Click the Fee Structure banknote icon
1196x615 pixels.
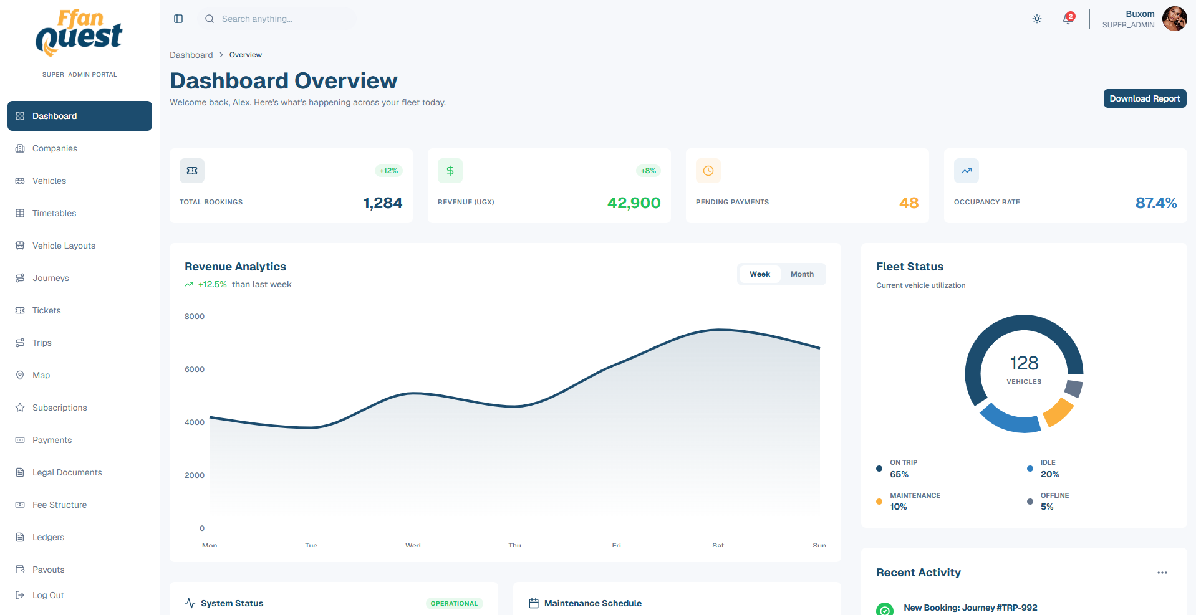click(x=20, y=505)
